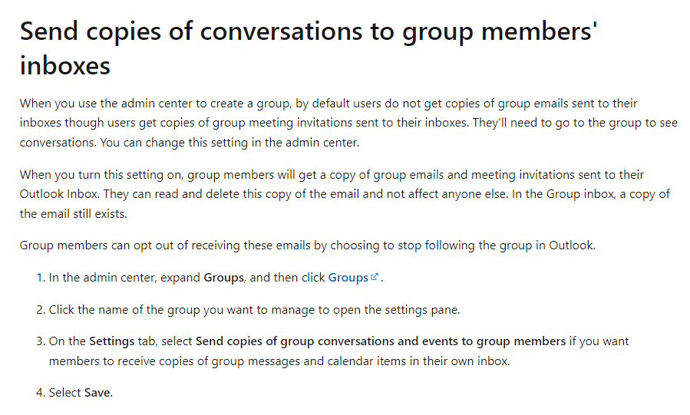Click the text 'the email still exists.'

point(73,214)
